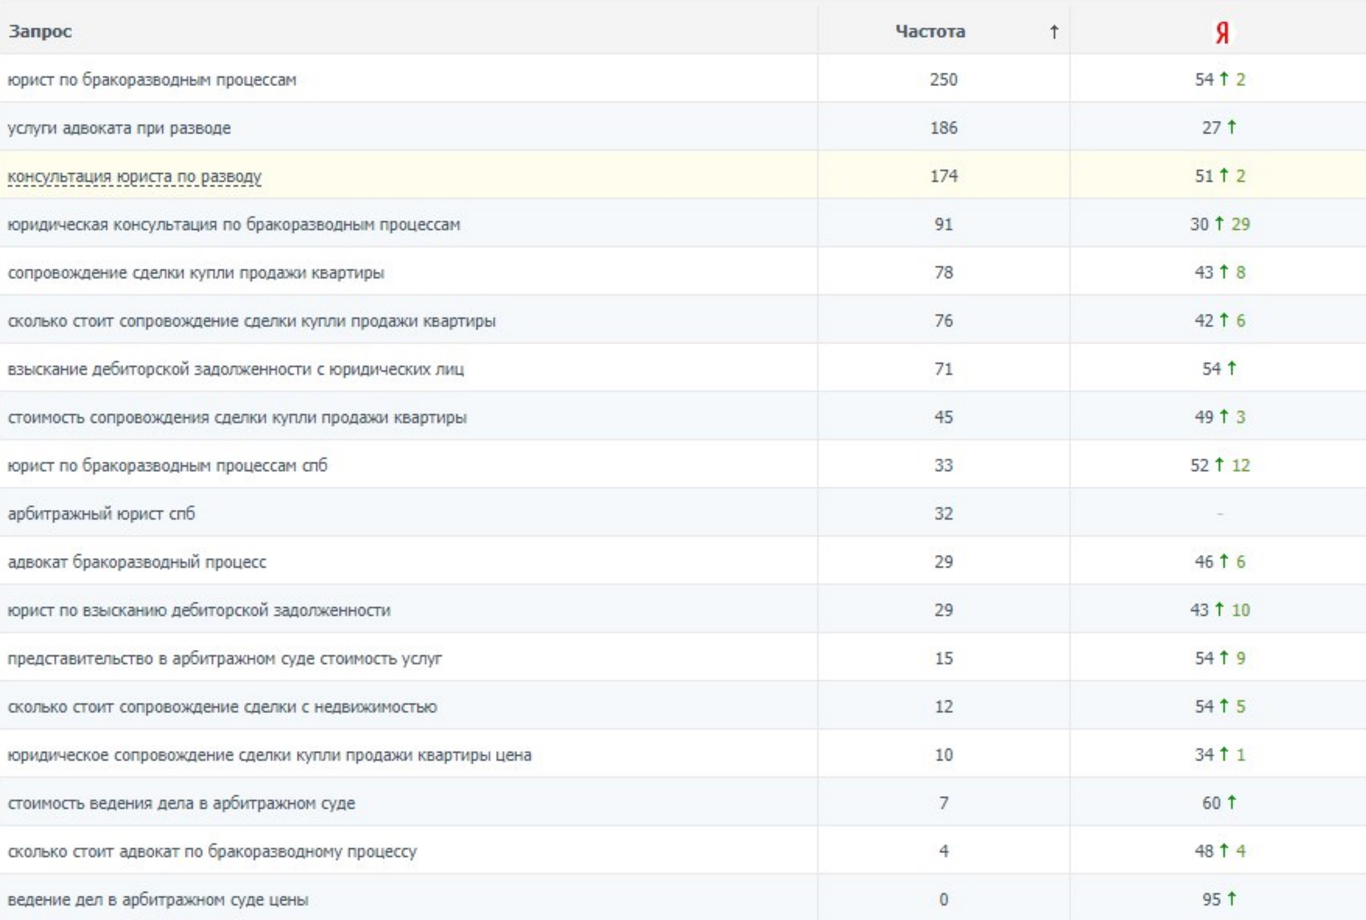1366x920 pixels.
Task: Click the position change value 29
Action: [1240, 224]
